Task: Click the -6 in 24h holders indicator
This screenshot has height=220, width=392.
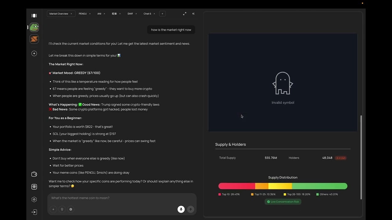Action: click(x=341, y=158)
